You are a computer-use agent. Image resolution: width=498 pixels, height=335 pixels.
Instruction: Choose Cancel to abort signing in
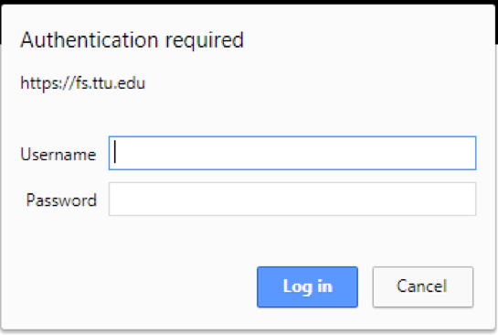tap(423, 286)
